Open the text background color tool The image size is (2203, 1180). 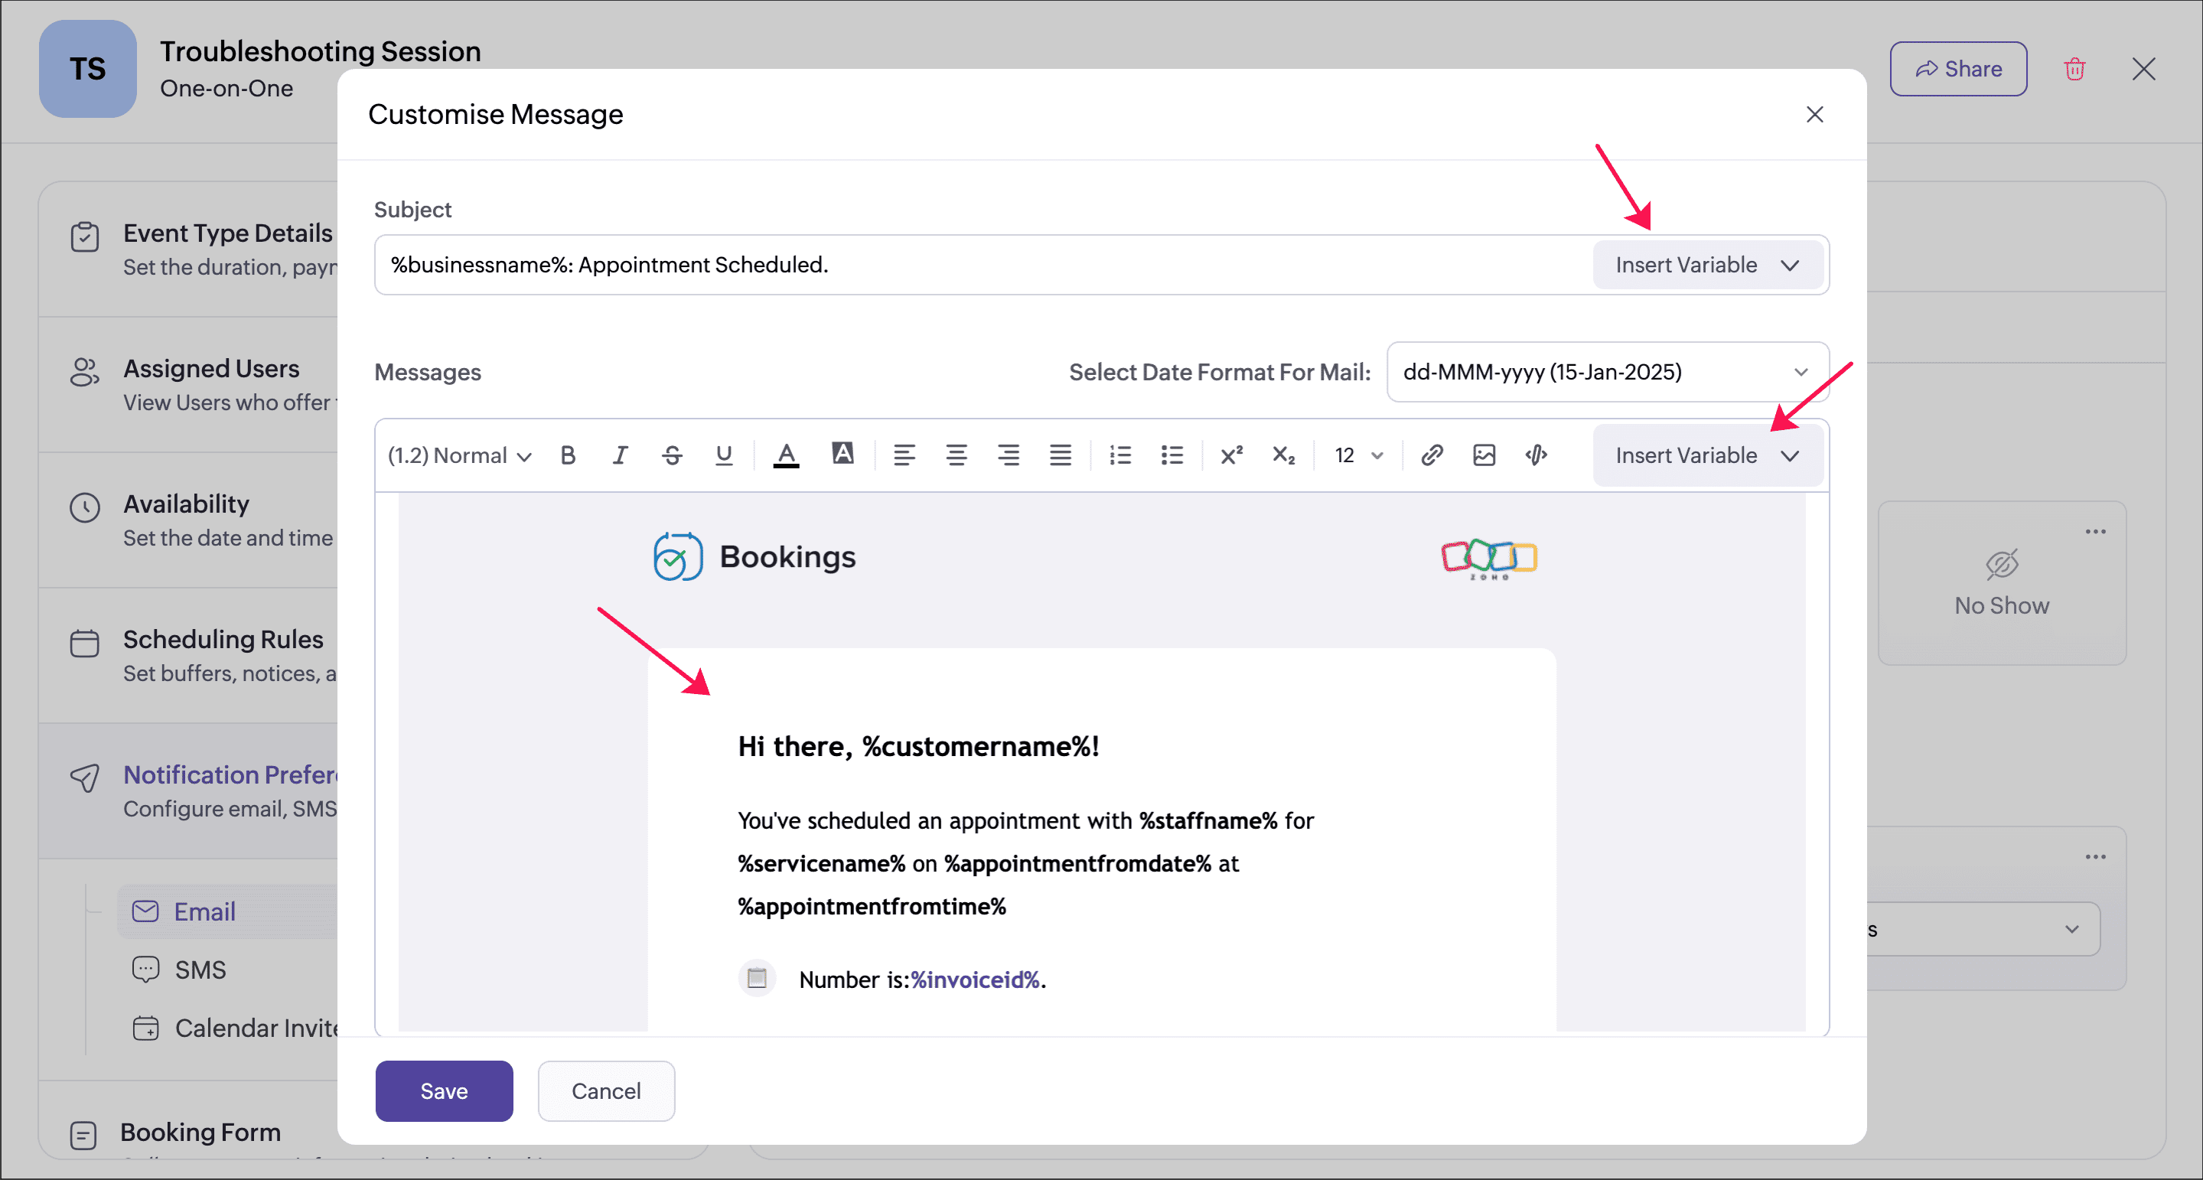(x=842, y=454)
